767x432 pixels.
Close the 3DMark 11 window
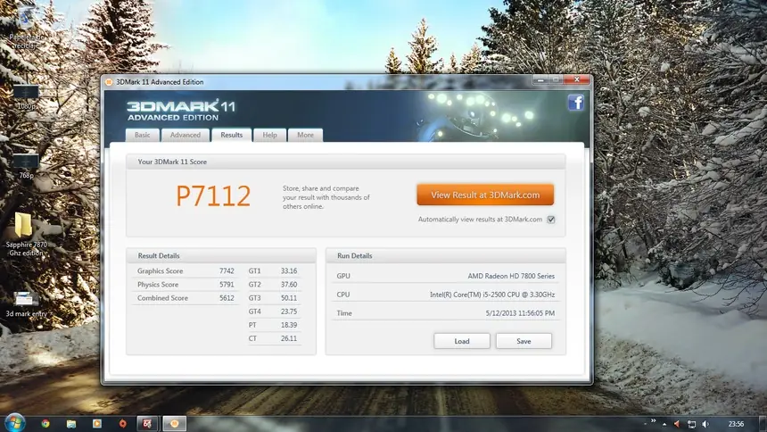(577, 79)
